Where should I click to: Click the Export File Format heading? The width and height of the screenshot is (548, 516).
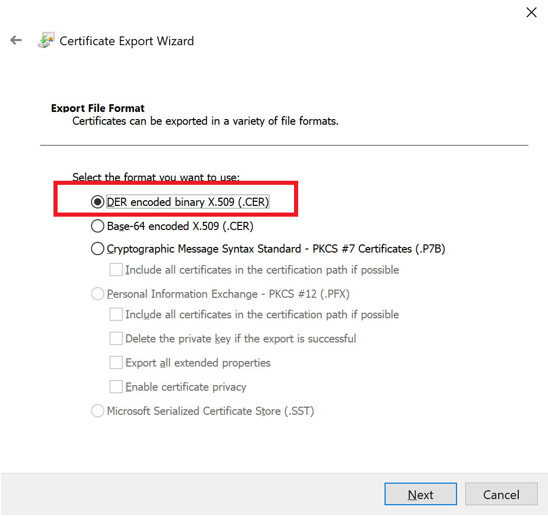coord(97,108)
